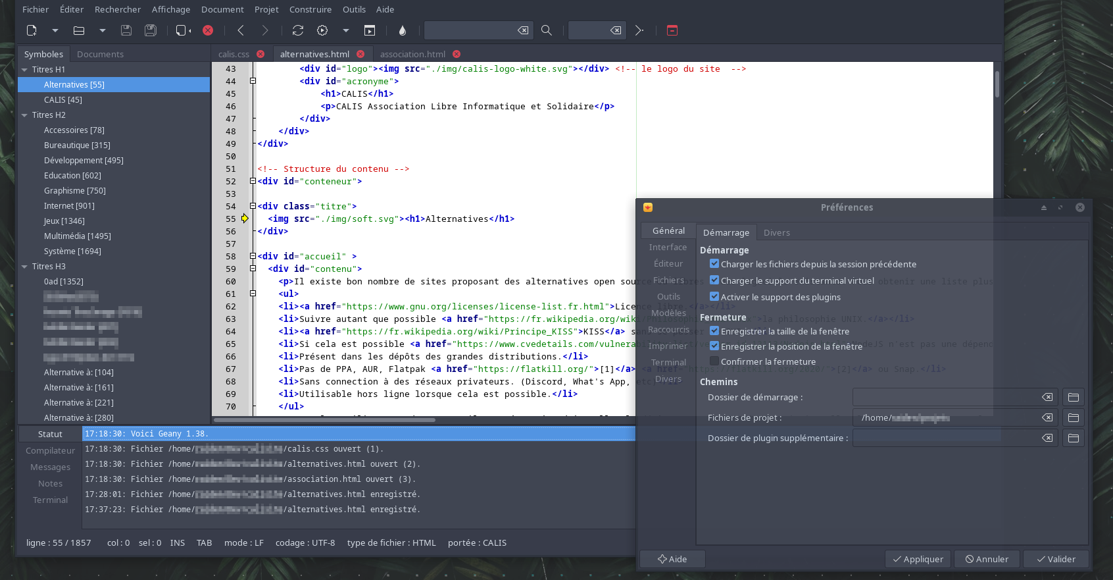The image size is (1113, 580).
Task: Click the Valider button
Action: [1056, 559]
